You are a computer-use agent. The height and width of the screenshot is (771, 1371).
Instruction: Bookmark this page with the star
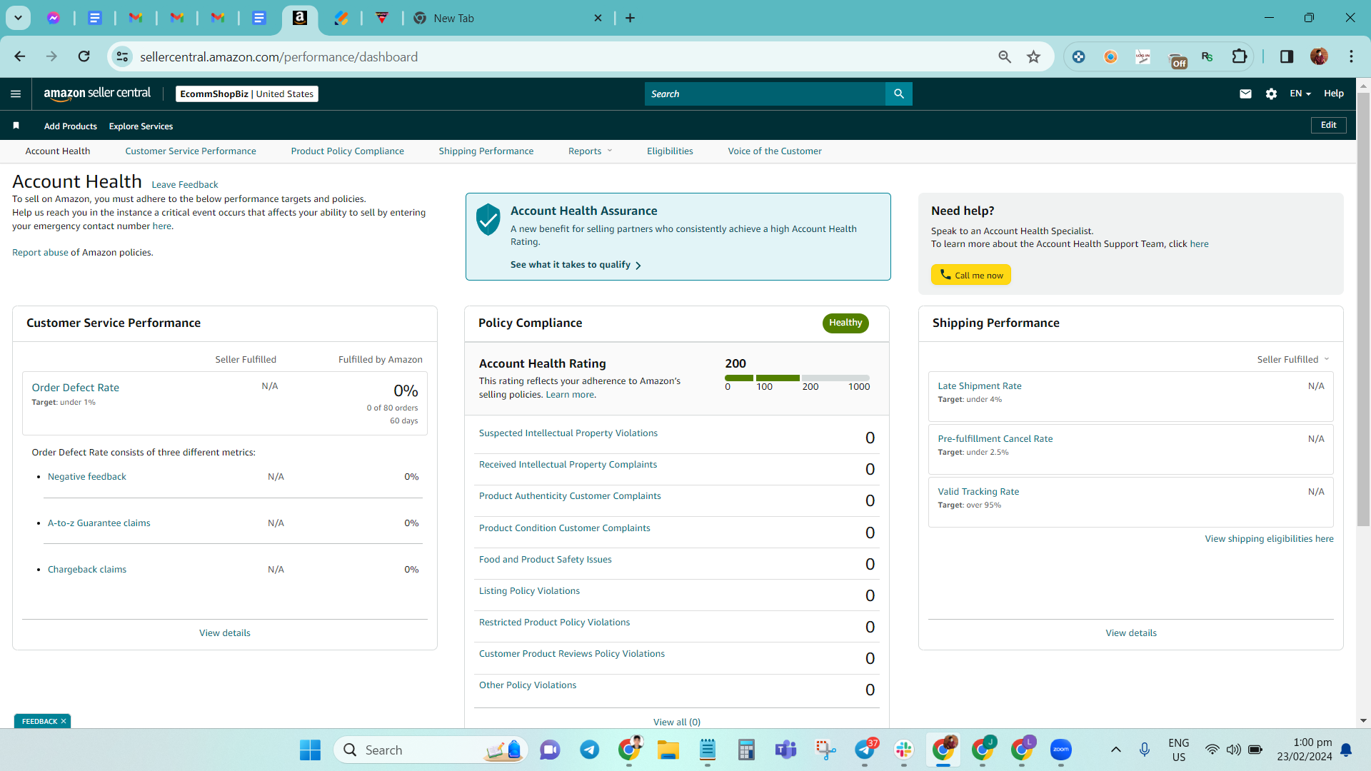1033,56
